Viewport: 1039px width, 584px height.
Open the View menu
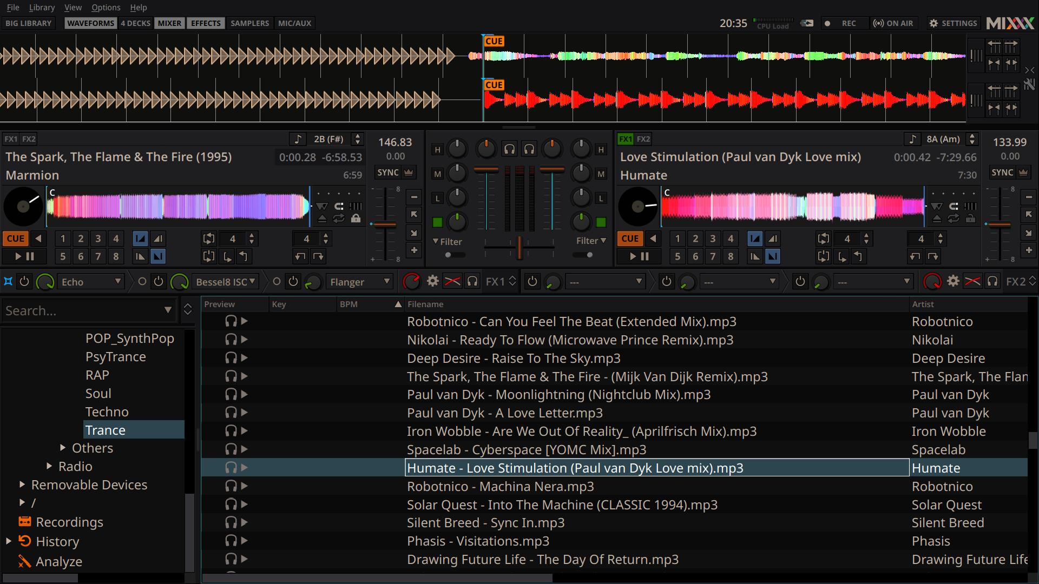(x=73, y=7)
